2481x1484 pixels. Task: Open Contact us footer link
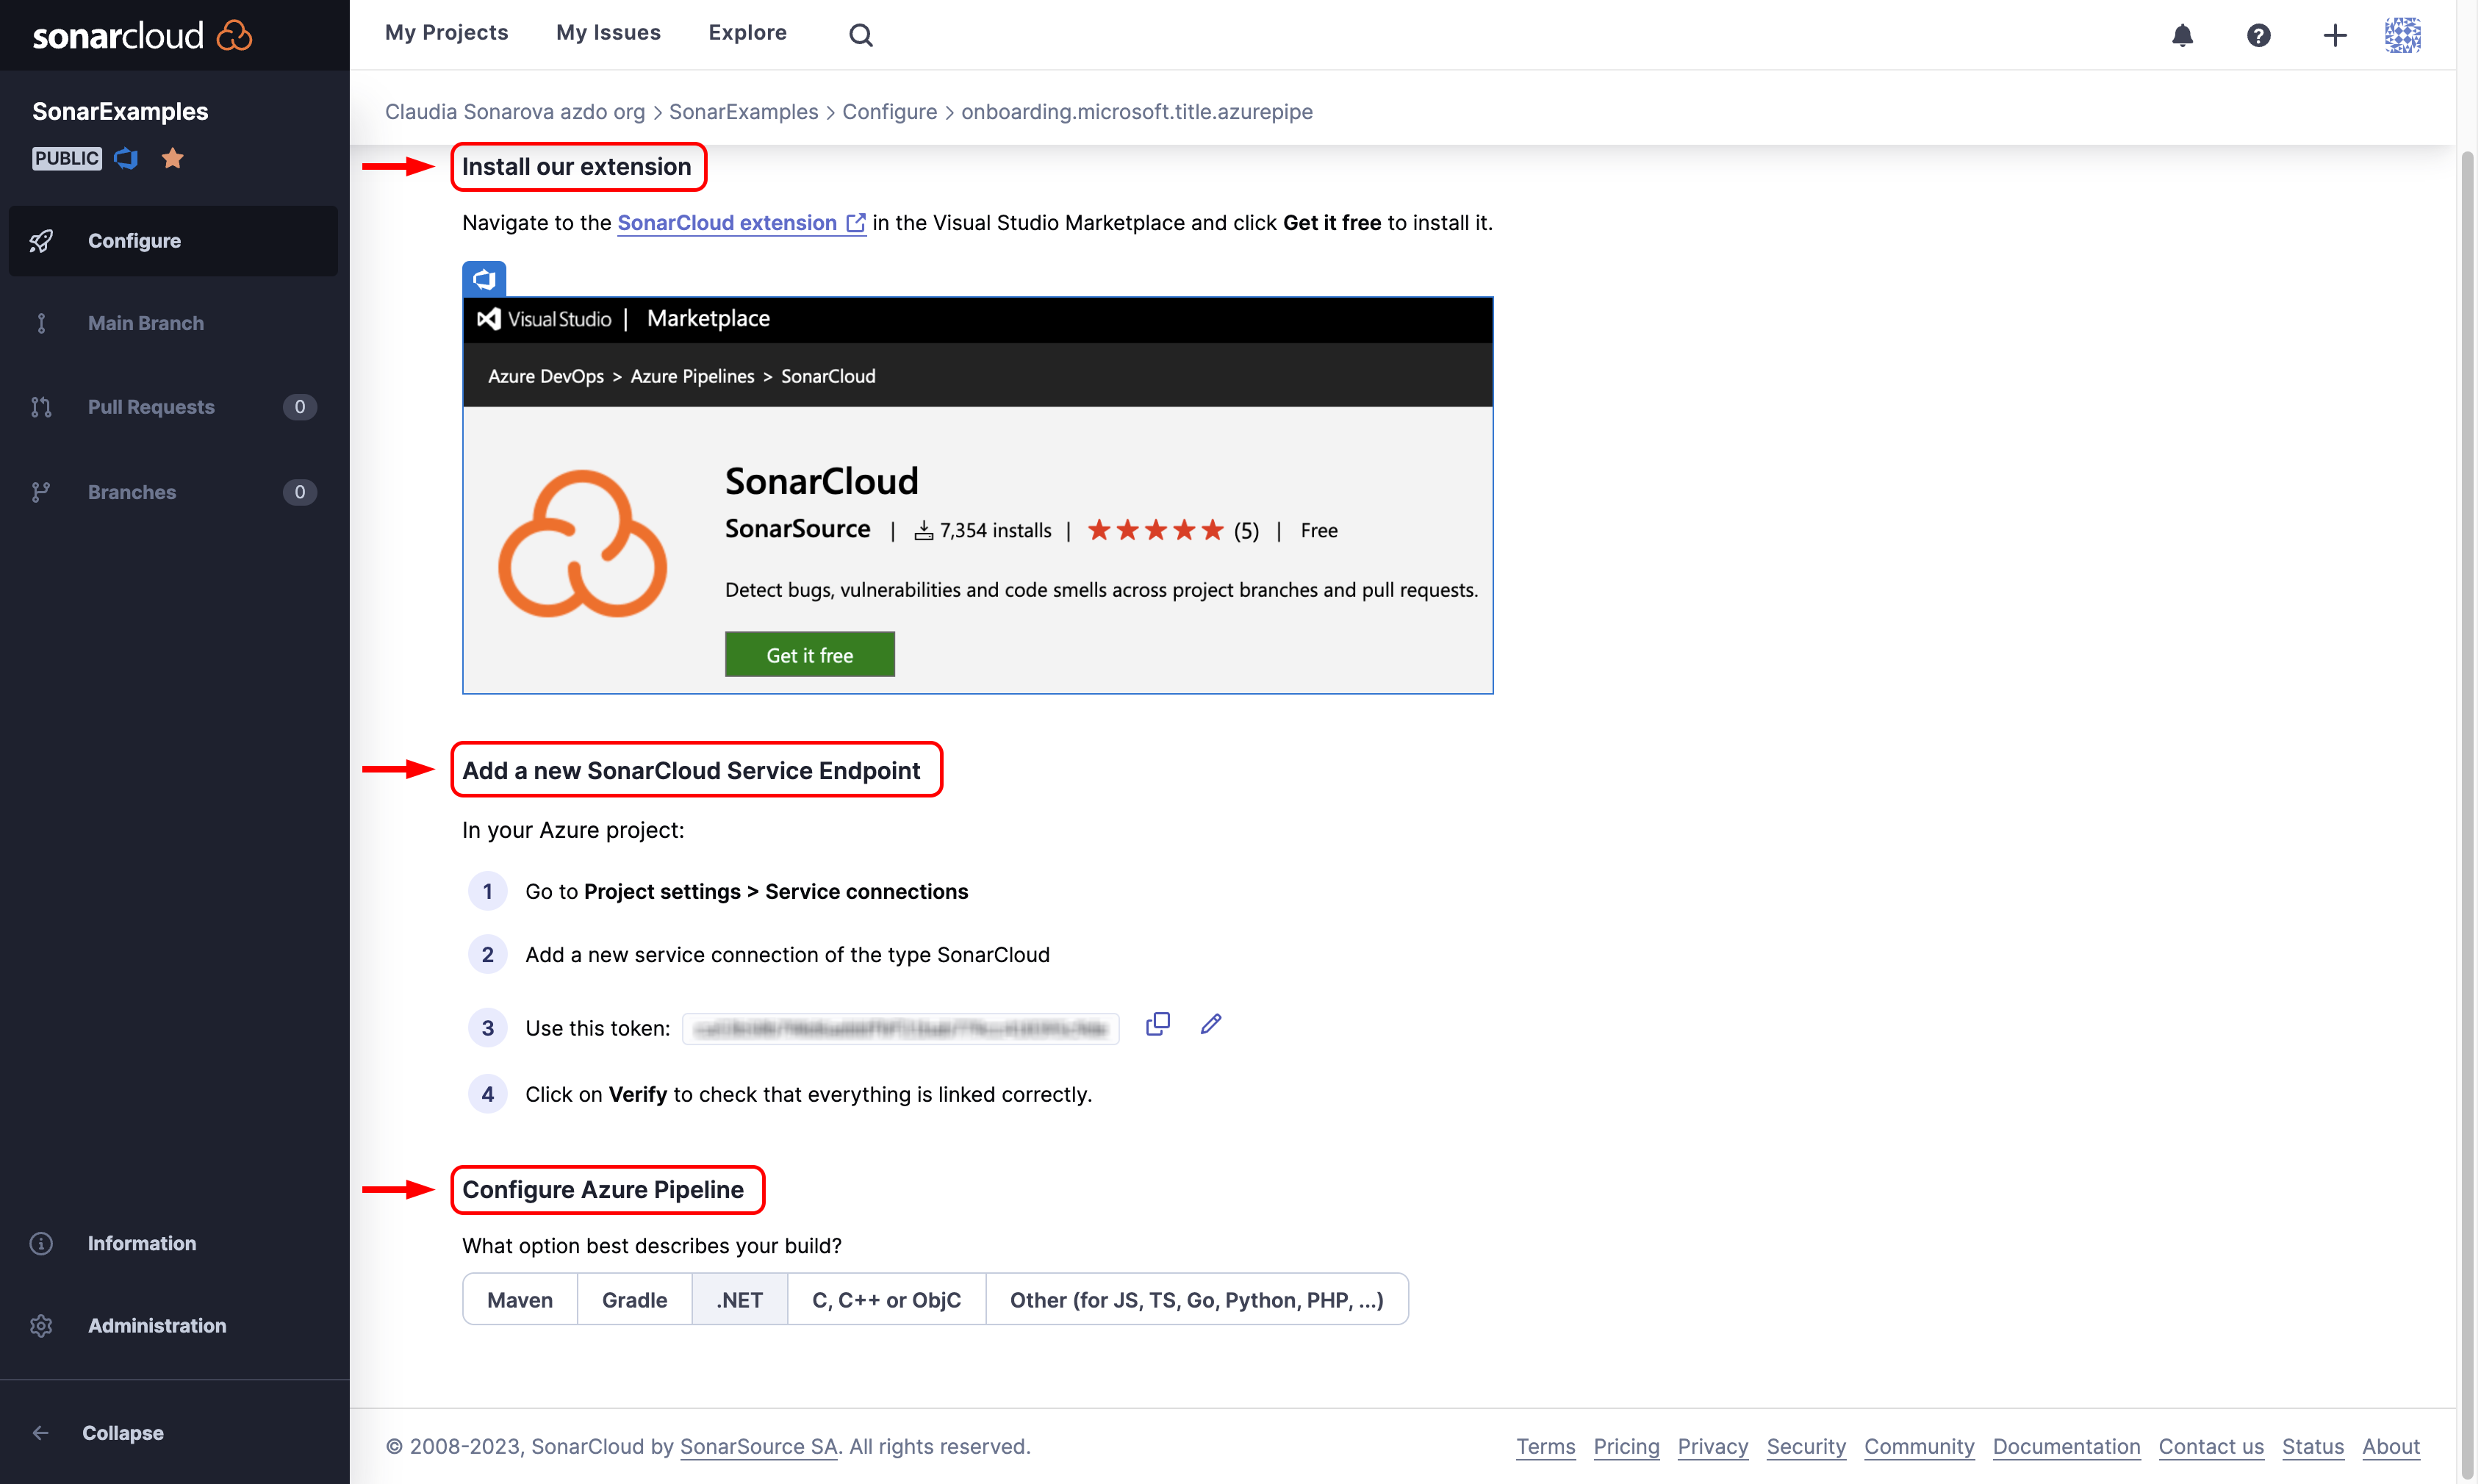coord(2211,1446)
